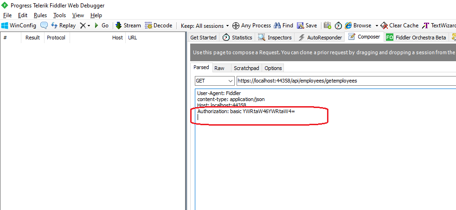Screen dimensions: 456x210
Task: Toggle Stream mode
Action: tap(128, 25)
